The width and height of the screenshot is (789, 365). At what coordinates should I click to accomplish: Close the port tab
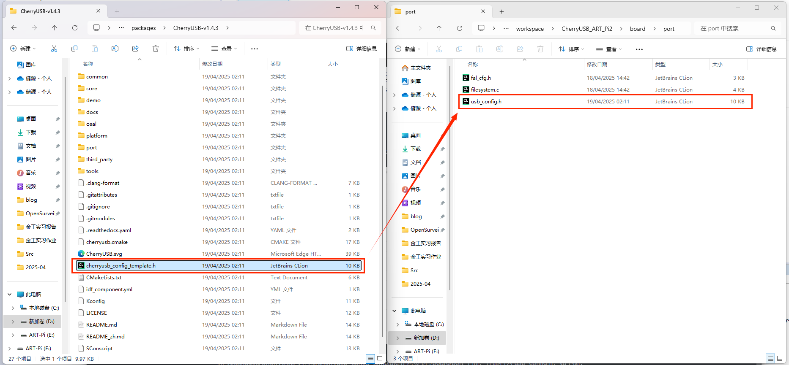click(483, 11)
